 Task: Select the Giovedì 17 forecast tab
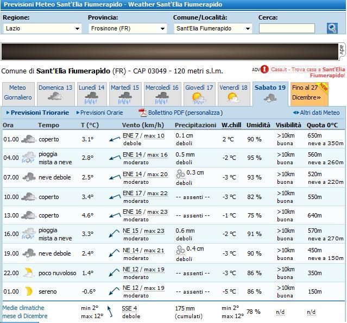[x=199, y=94]
